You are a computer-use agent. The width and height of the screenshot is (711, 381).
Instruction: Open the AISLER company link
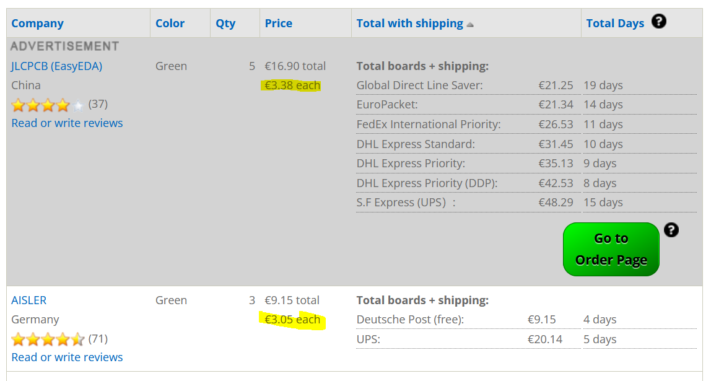pos(28,300)
